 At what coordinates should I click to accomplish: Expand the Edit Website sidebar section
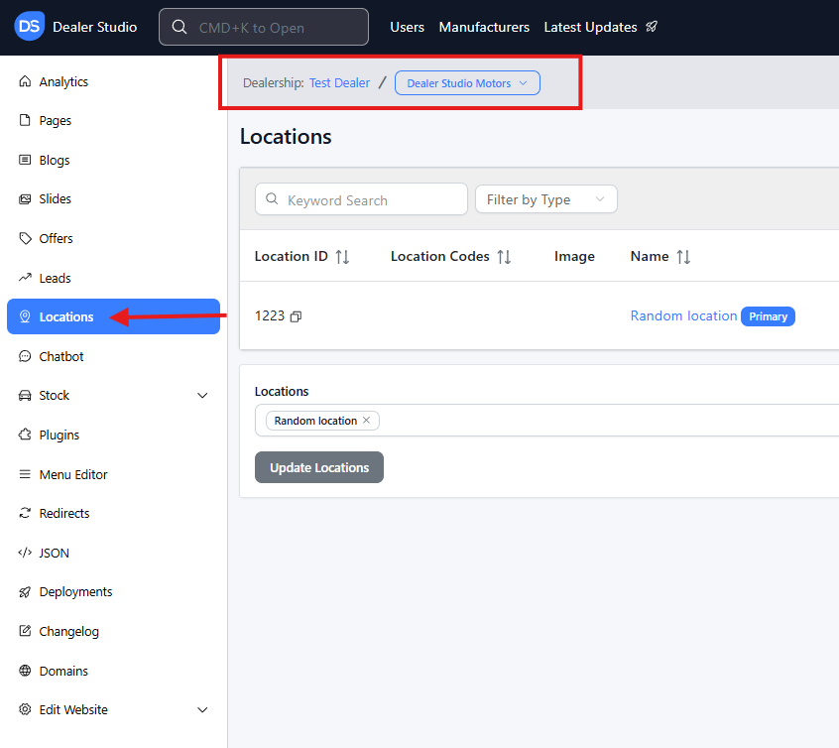pos(202,710)
